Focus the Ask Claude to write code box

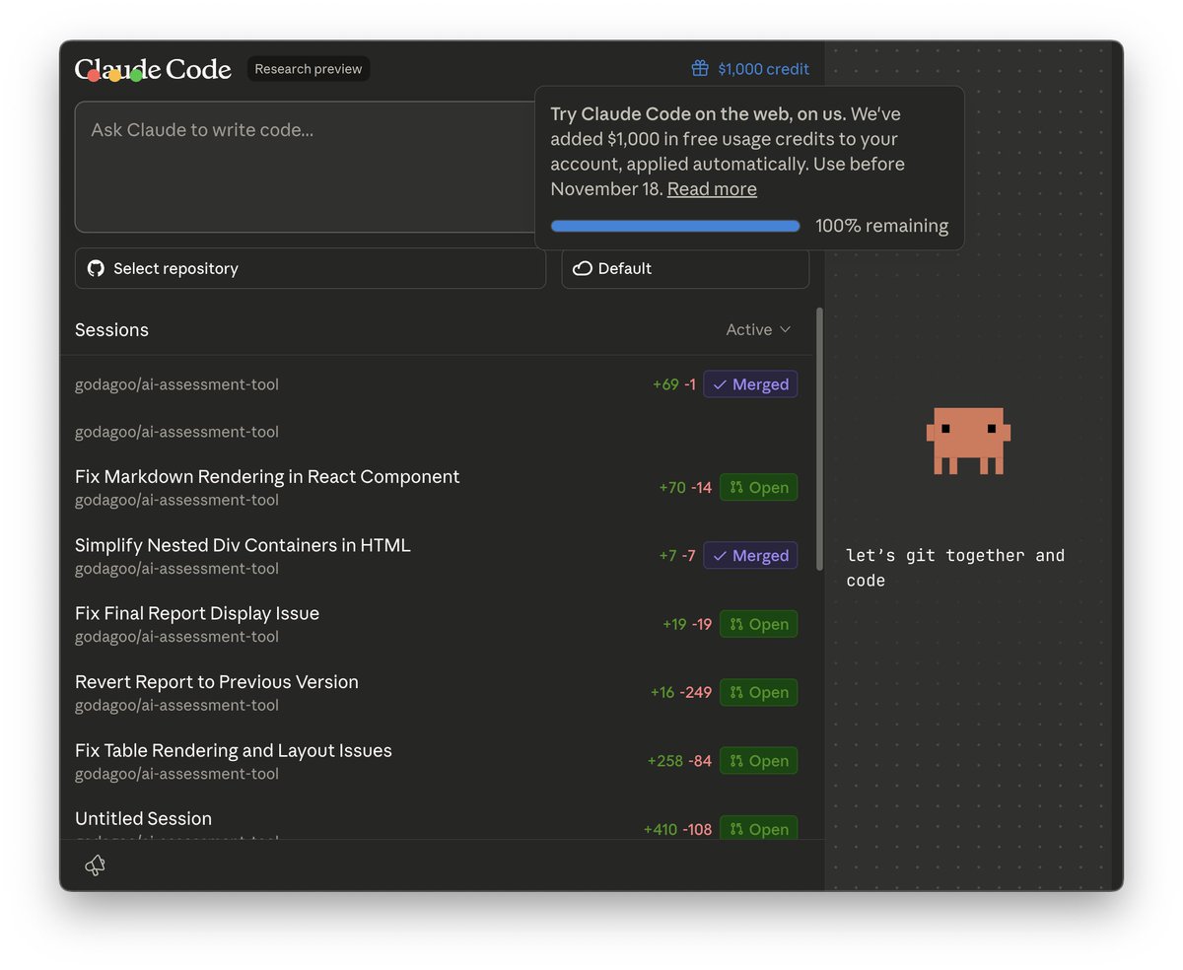[x=306, y=167]
